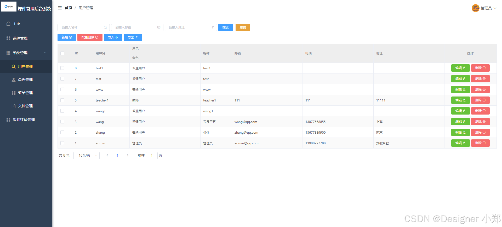Delete the teacher1 user row
Viewport: 502px width, 227px height.
[x=480, y=100]
